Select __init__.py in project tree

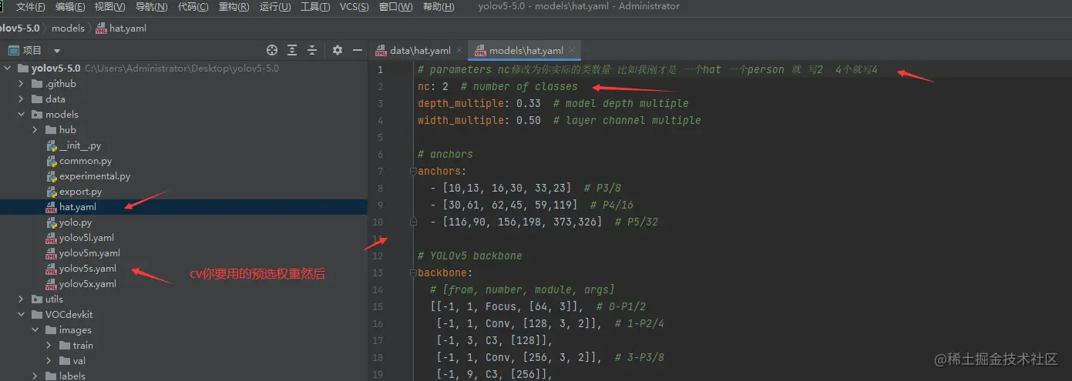(80, 145)
